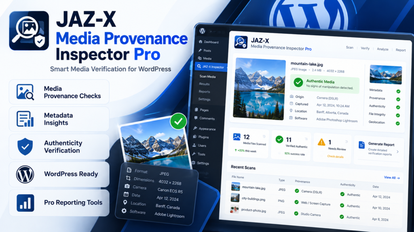The height and width of the screenshot is (232, 414).
Task: Click the mountain-lake.jpg row thumbnail
Action: 236,186
